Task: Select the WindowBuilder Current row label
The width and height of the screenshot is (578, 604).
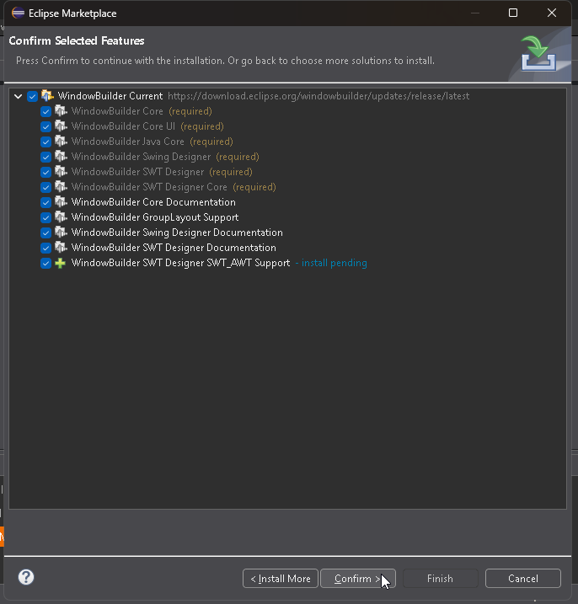Action: pos(110,96)
